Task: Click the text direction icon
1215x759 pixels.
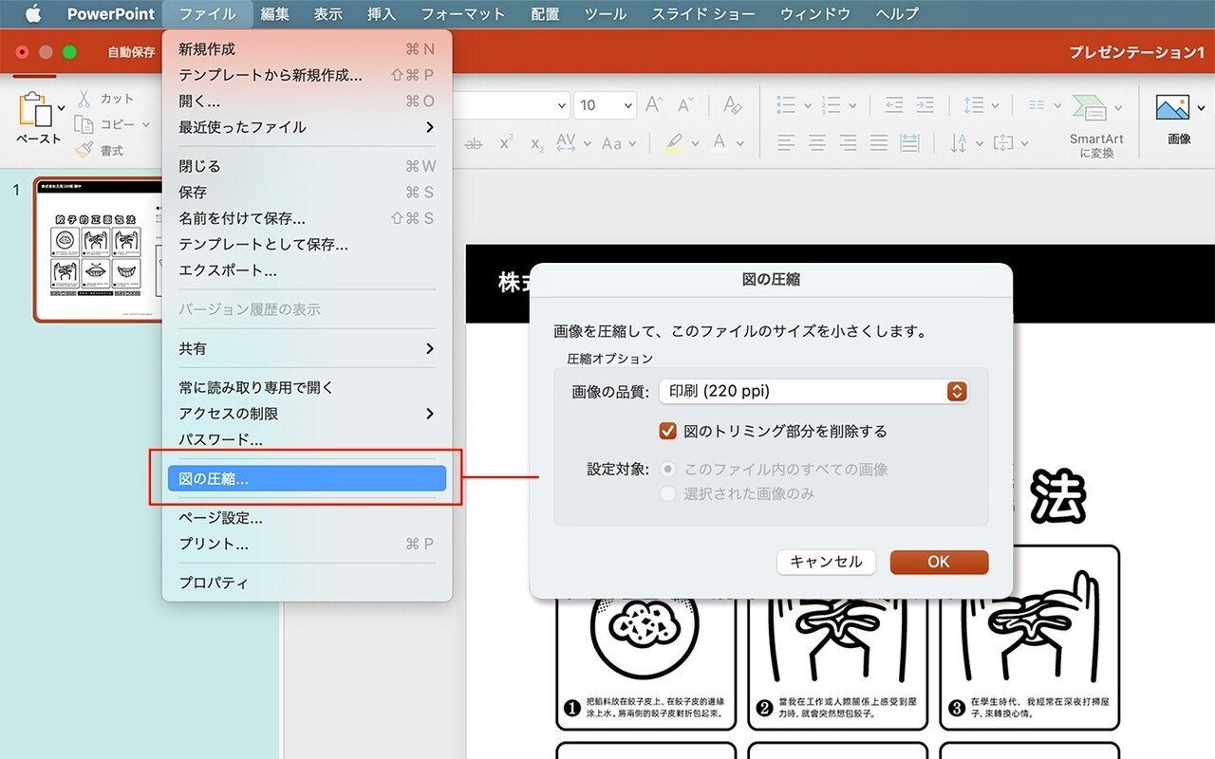Action: (959, 143)
